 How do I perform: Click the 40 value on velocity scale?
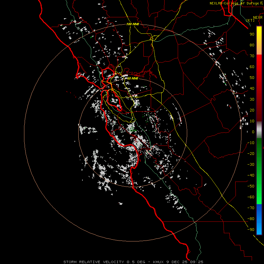pyautogui.click(x=252, y=89)
